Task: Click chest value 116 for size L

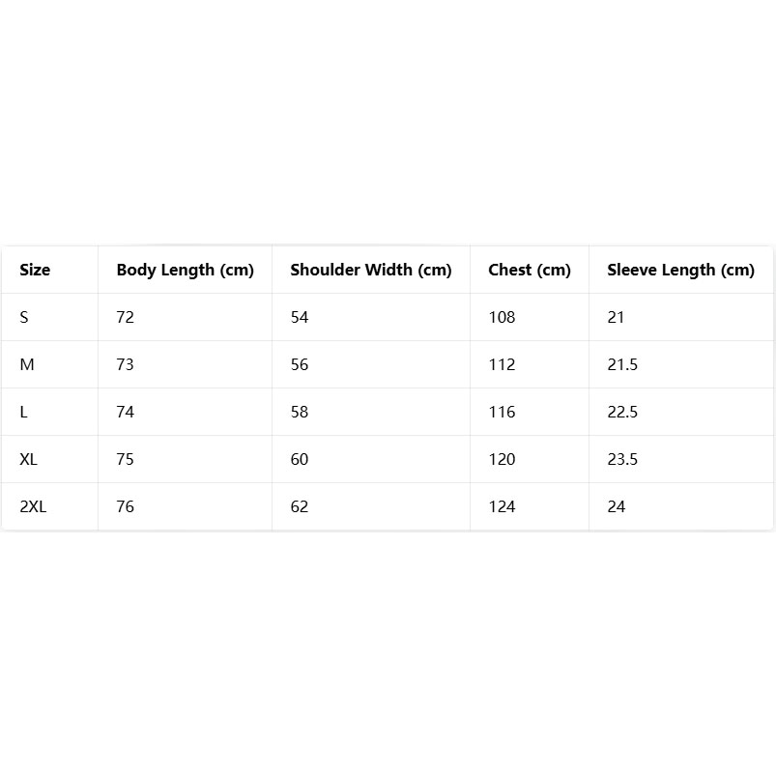Action: click(x=503, y=412)
